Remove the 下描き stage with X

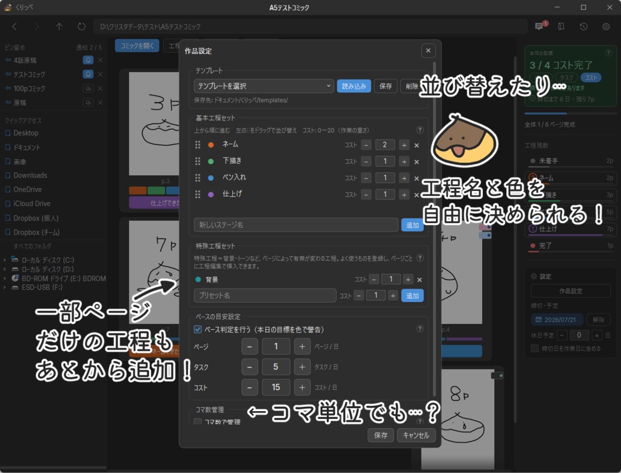click(417, 162)
